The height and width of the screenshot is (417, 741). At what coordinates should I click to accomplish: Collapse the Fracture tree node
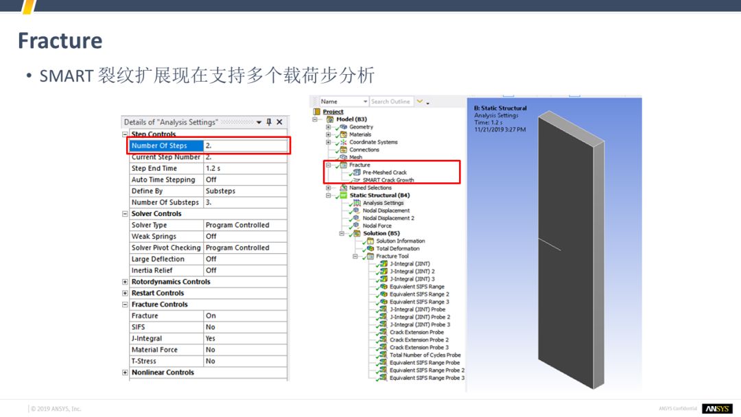tap(328, 165)
